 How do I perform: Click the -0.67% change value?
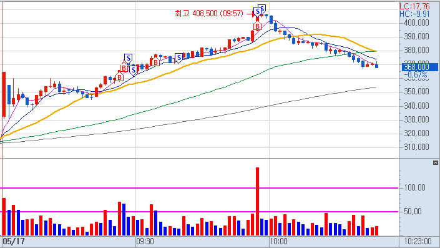coord(416,75)
